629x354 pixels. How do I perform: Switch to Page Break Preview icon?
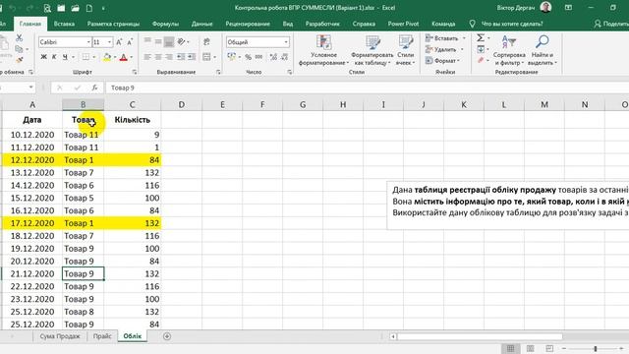point(549,348)
